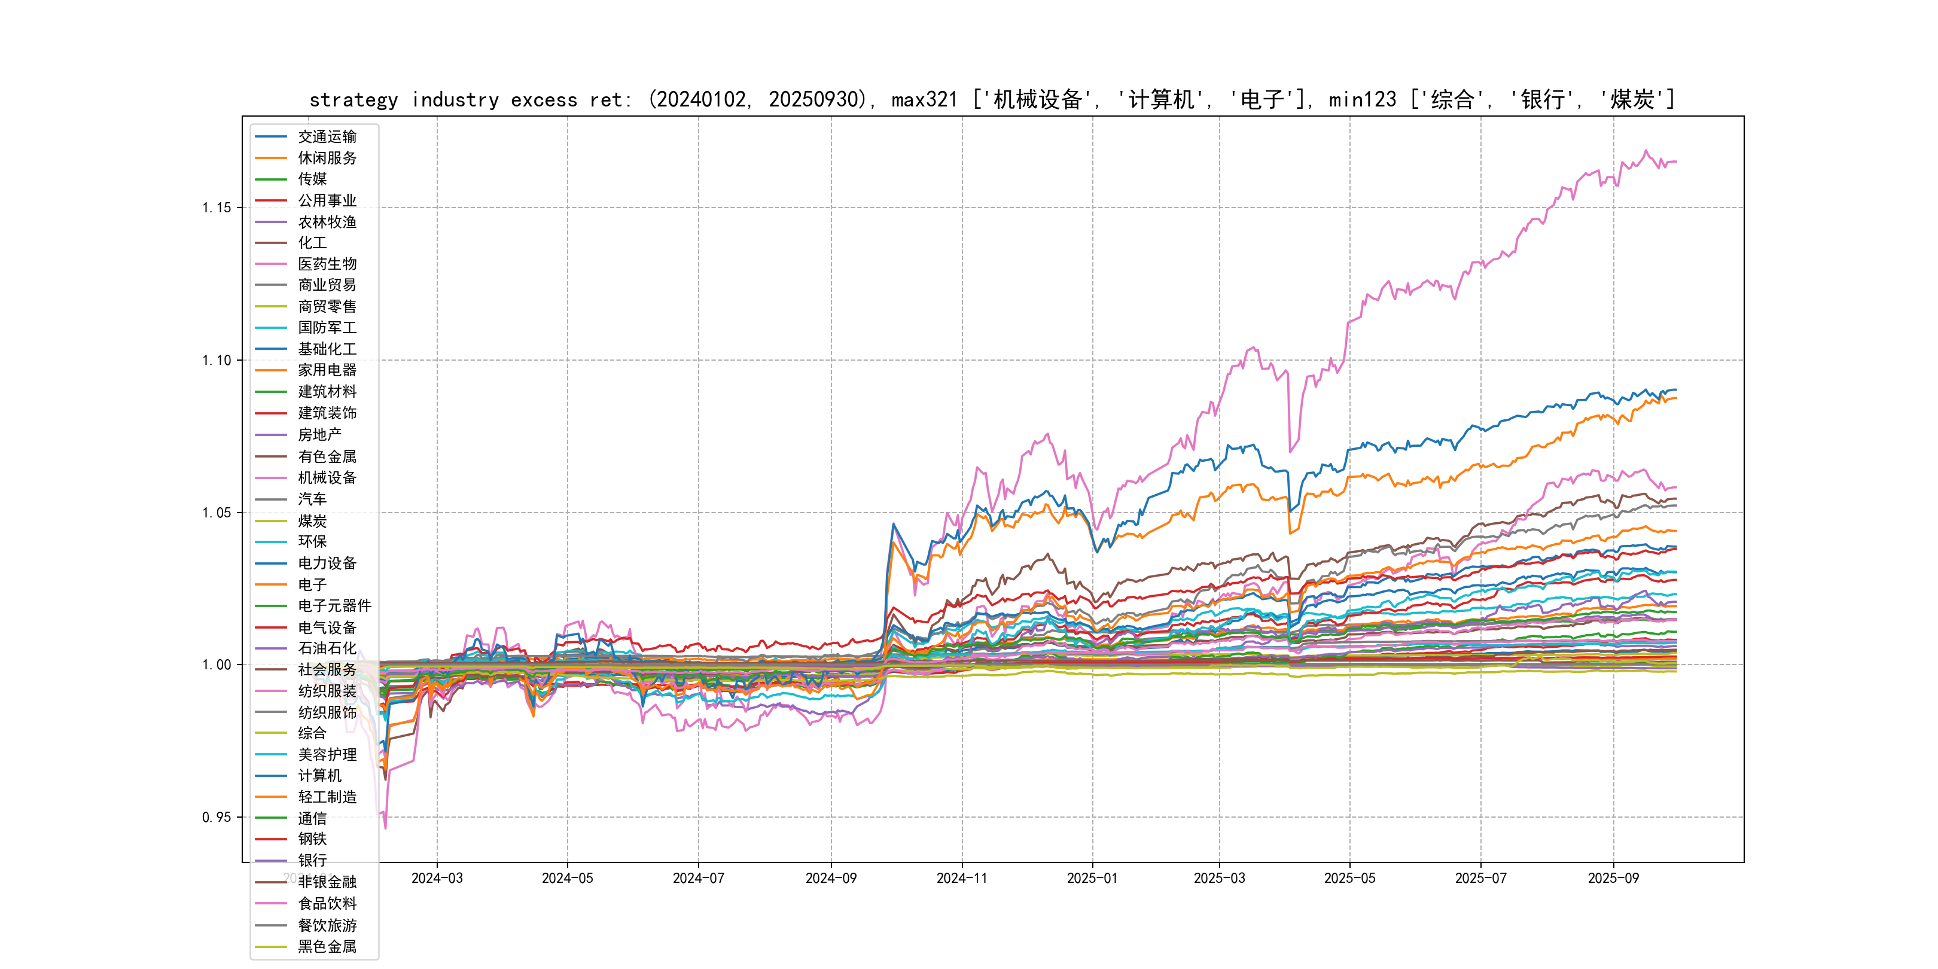Click the 2025-09 x-axis tick label
This screenshot has width=1938, height=969.
1613,878
